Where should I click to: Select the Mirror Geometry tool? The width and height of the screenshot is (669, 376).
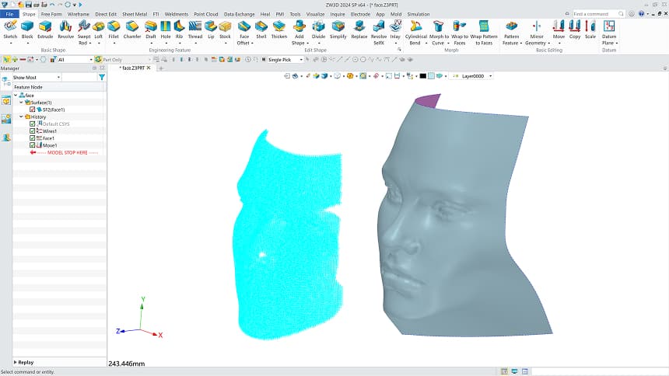click(x=536, y=30)
